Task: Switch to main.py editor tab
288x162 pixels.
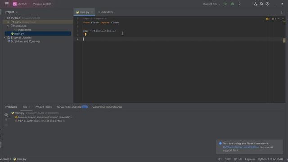Action: click(x=84, y=12)
